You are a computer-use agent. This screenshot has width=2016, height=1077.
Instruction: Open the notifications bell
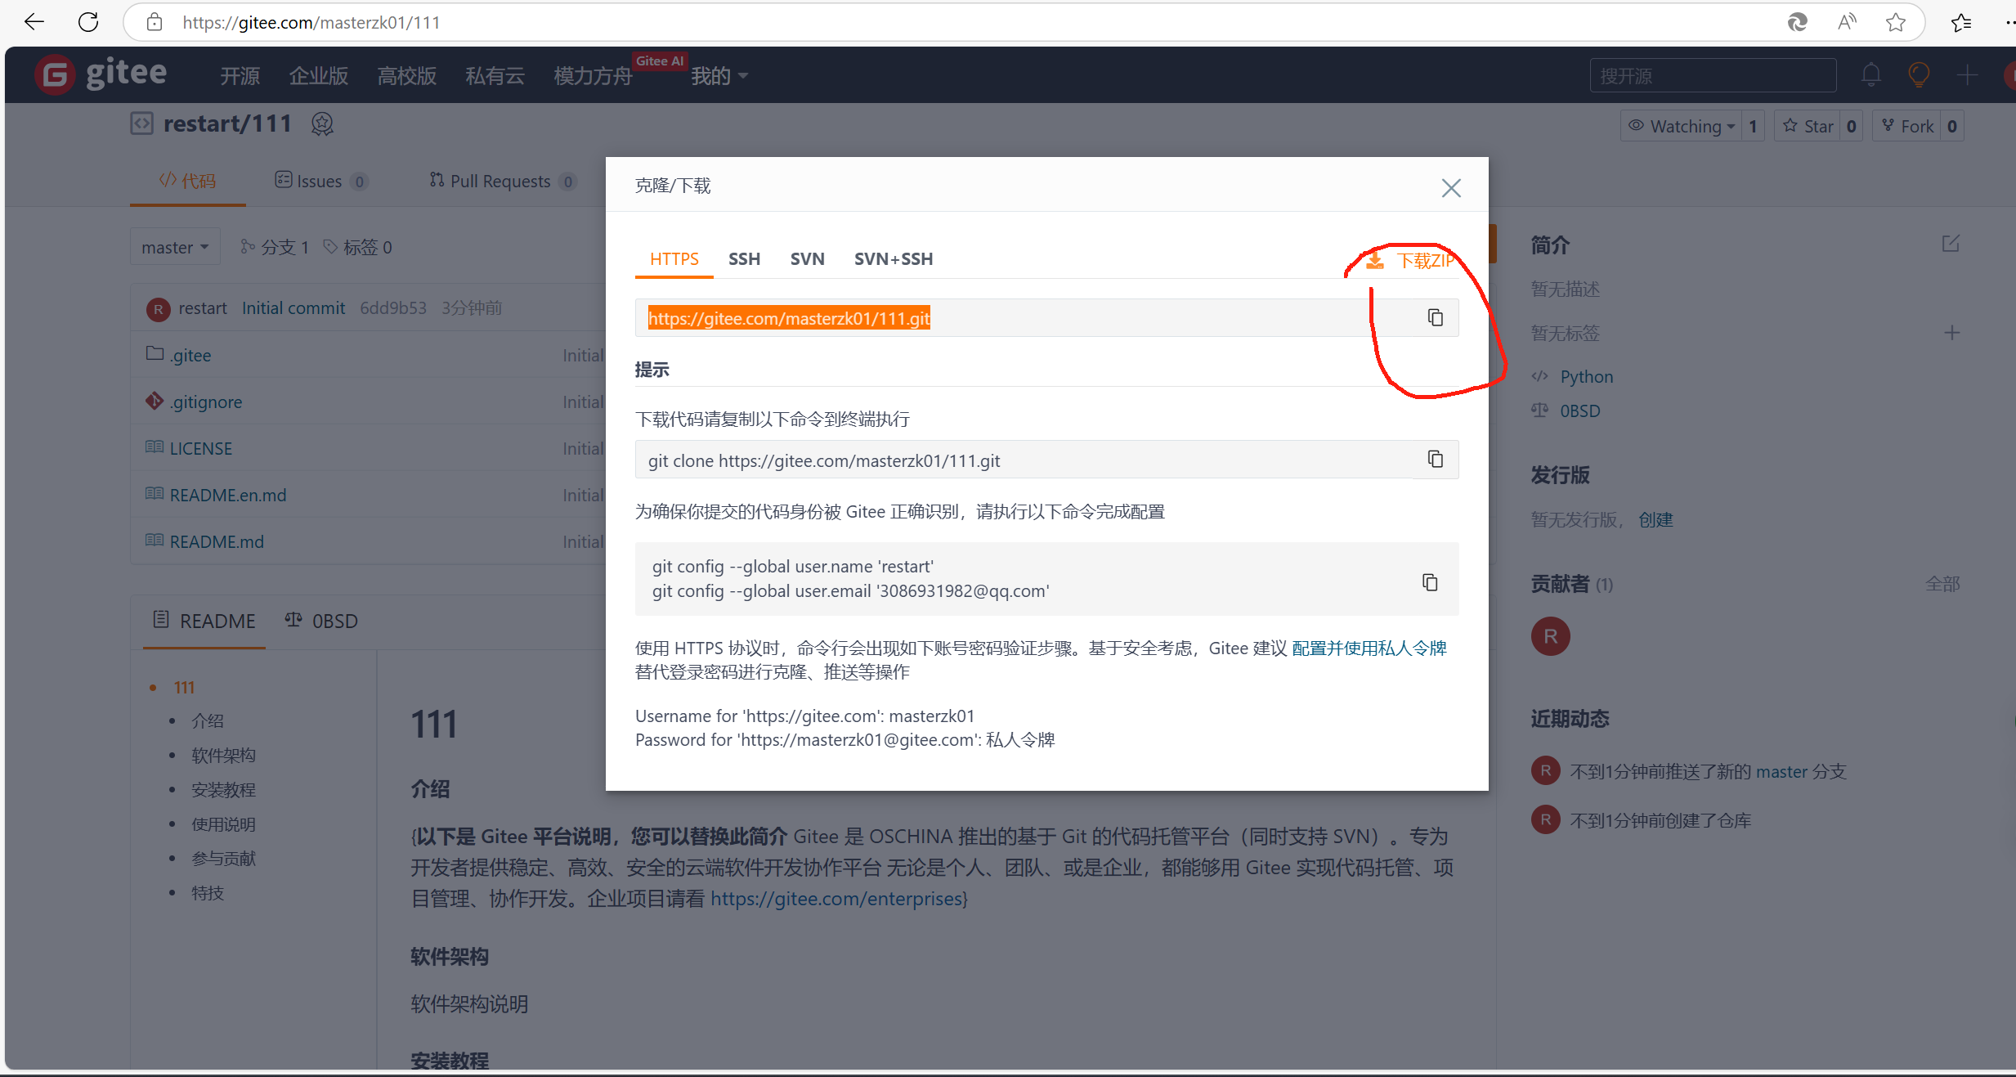[x=1870, y=75]
